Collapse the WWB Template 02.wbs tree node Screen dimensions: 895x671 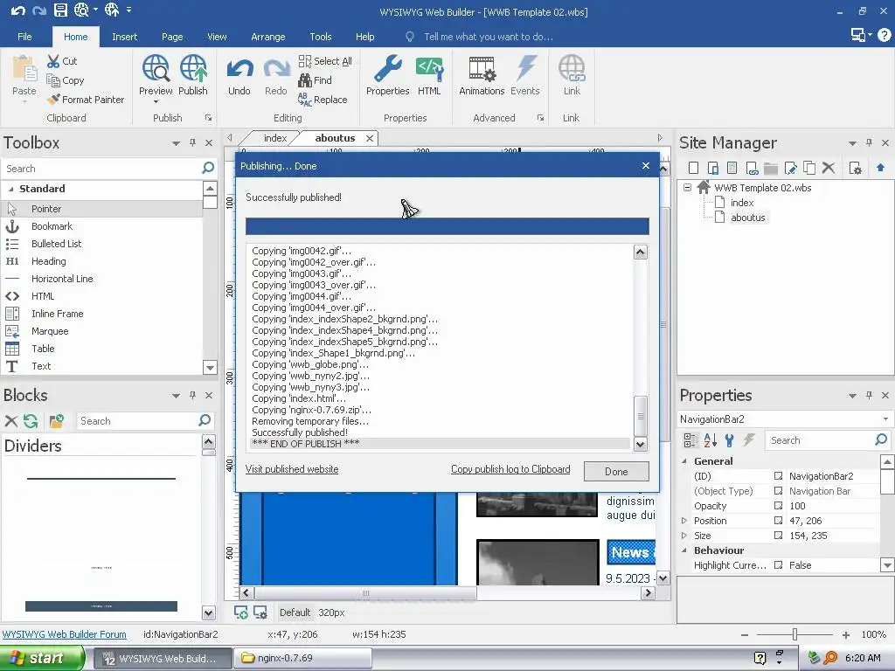pos(687,187)
